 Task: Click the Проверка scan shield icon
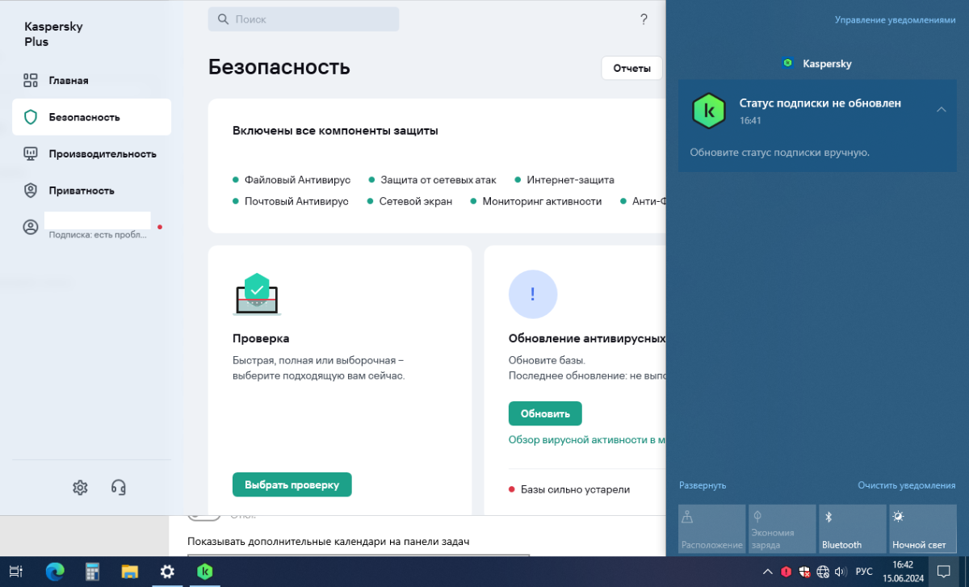(x=257, y=293)
